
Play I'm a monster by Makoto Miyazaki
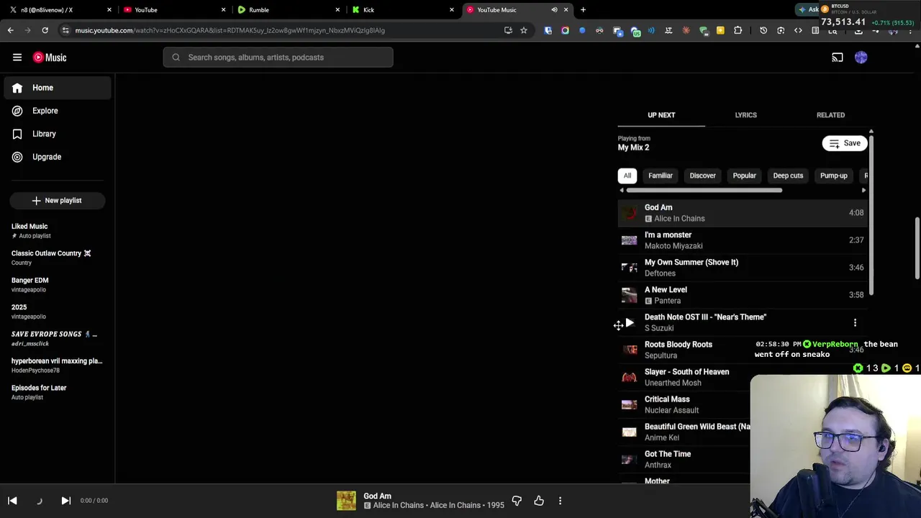coord(743,240)
